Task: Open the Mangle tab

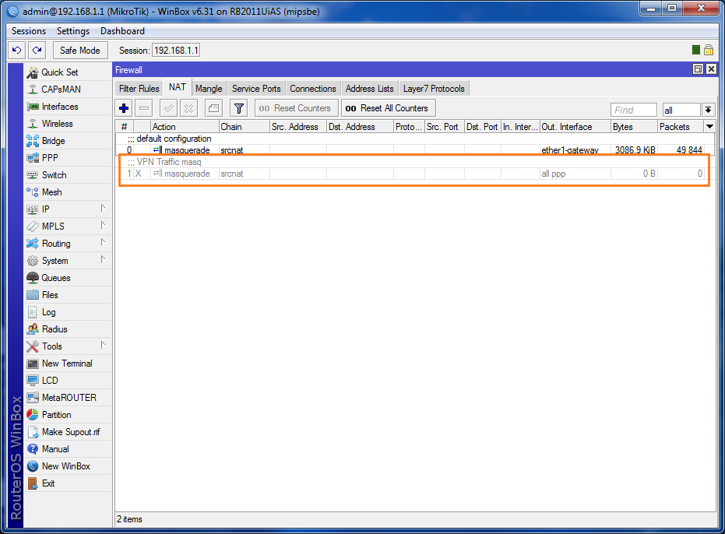Action: point(209,88)
